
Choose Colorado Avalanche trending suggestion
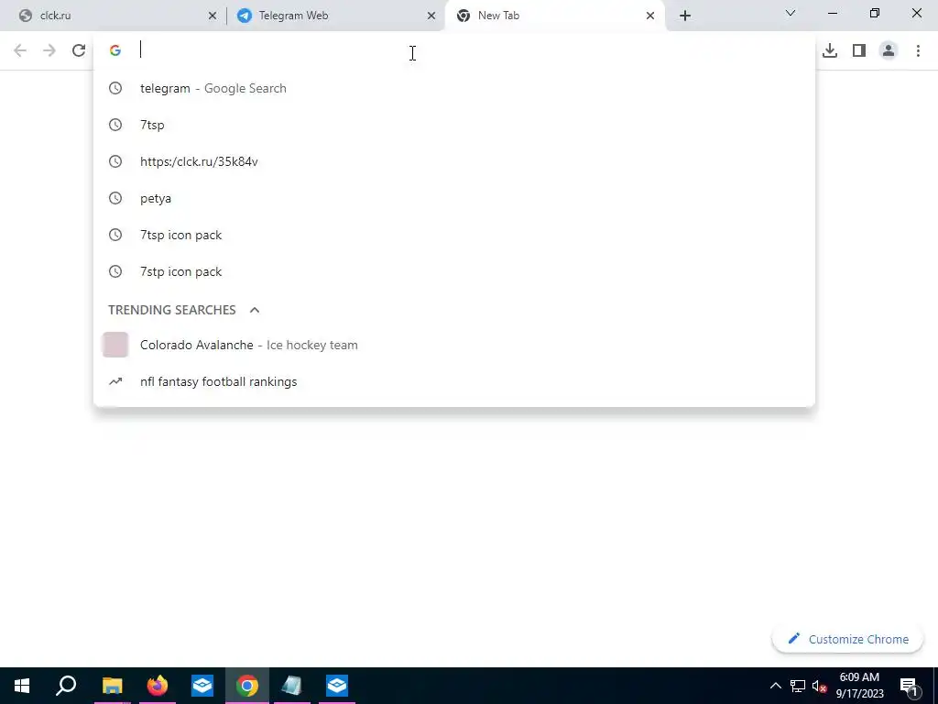(454, 346)
